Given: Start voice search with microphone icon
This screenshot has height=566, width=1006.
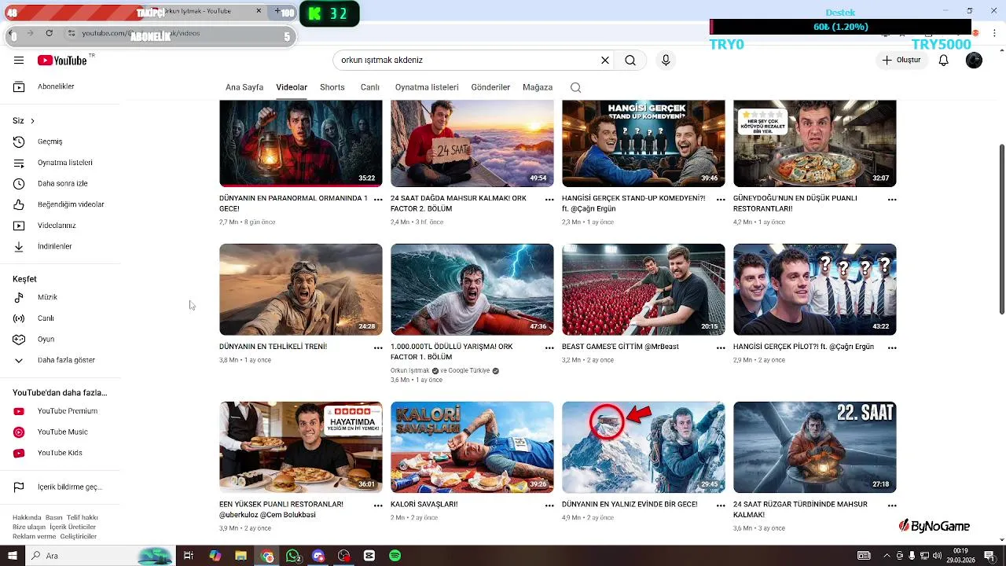Looking at the screenshot, I should pyautogui.click(x=666, y=61).
